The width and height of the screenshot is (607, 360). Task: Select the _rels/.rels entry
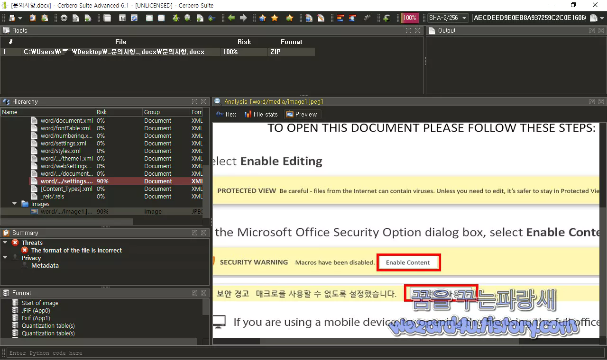[x=52, y=197]
